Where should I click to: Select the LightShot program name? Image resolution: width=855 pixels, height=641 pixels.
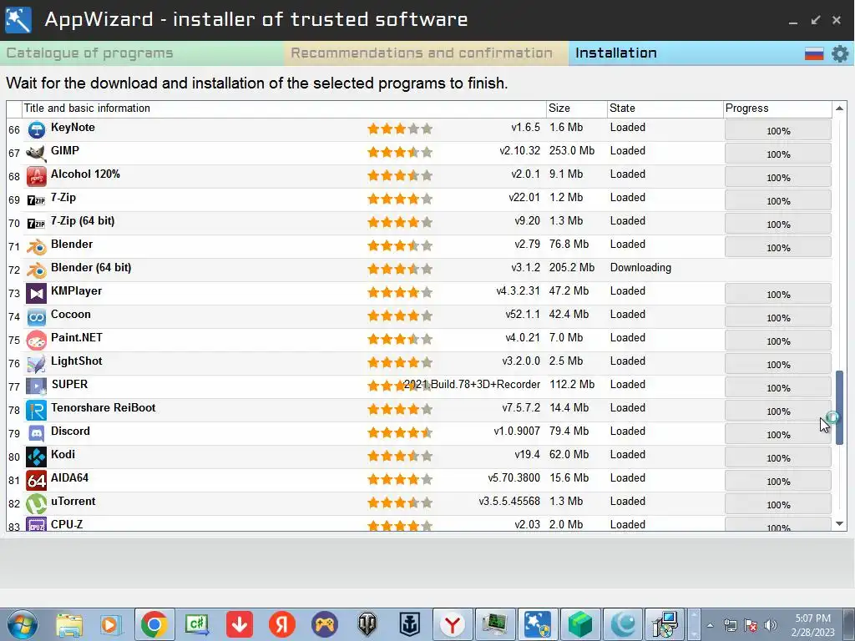tap(76, 361)
